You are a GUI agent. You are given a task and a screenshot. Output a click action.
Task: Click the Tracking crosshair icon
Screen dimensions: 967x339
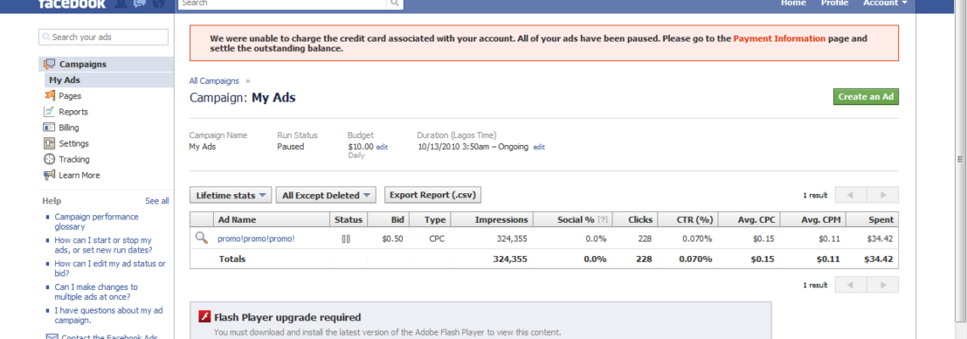(49, 159)
